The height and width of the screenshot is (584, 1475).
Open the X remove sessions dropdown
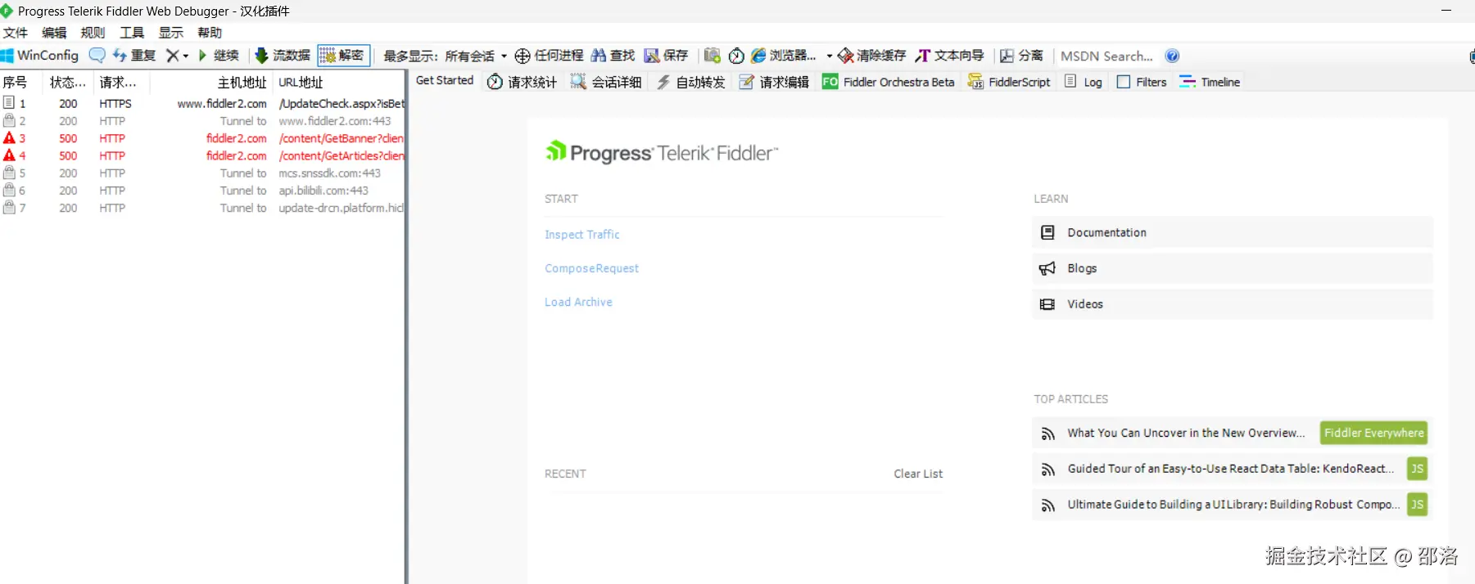click(177, 56)
